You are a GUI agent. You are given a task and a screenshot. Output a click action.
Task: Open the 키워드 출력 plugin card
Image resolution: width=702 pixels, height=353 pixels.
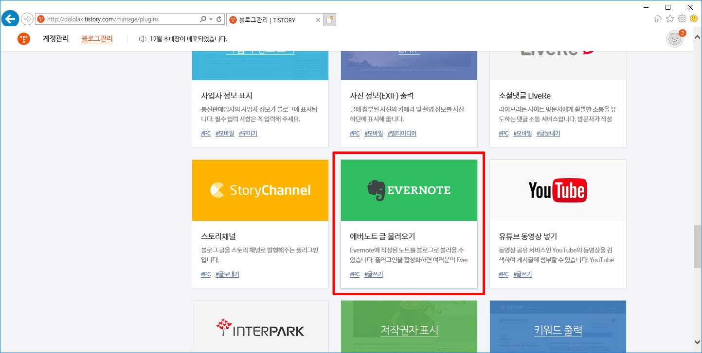pos(558,327)
